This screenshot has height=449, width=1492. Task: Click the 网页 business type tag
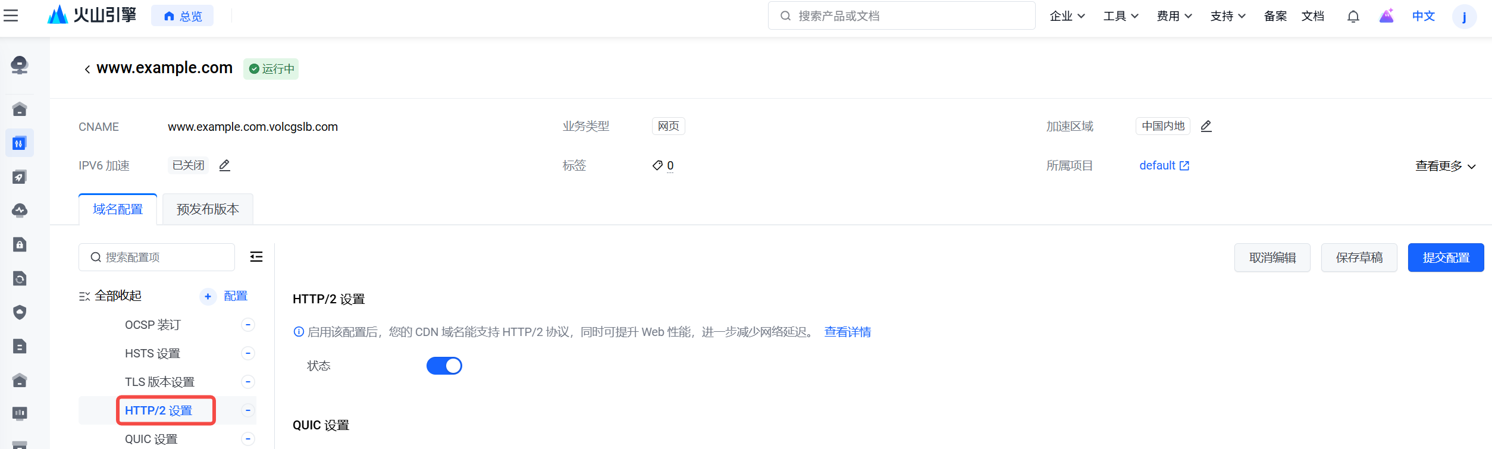(x=669, y=126)
